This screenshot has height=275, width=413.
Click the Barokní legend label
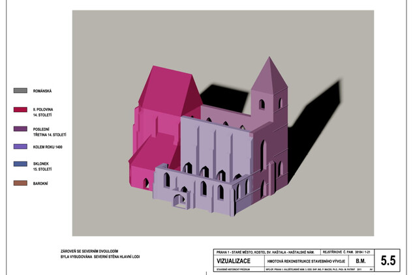tap(40, 184)
